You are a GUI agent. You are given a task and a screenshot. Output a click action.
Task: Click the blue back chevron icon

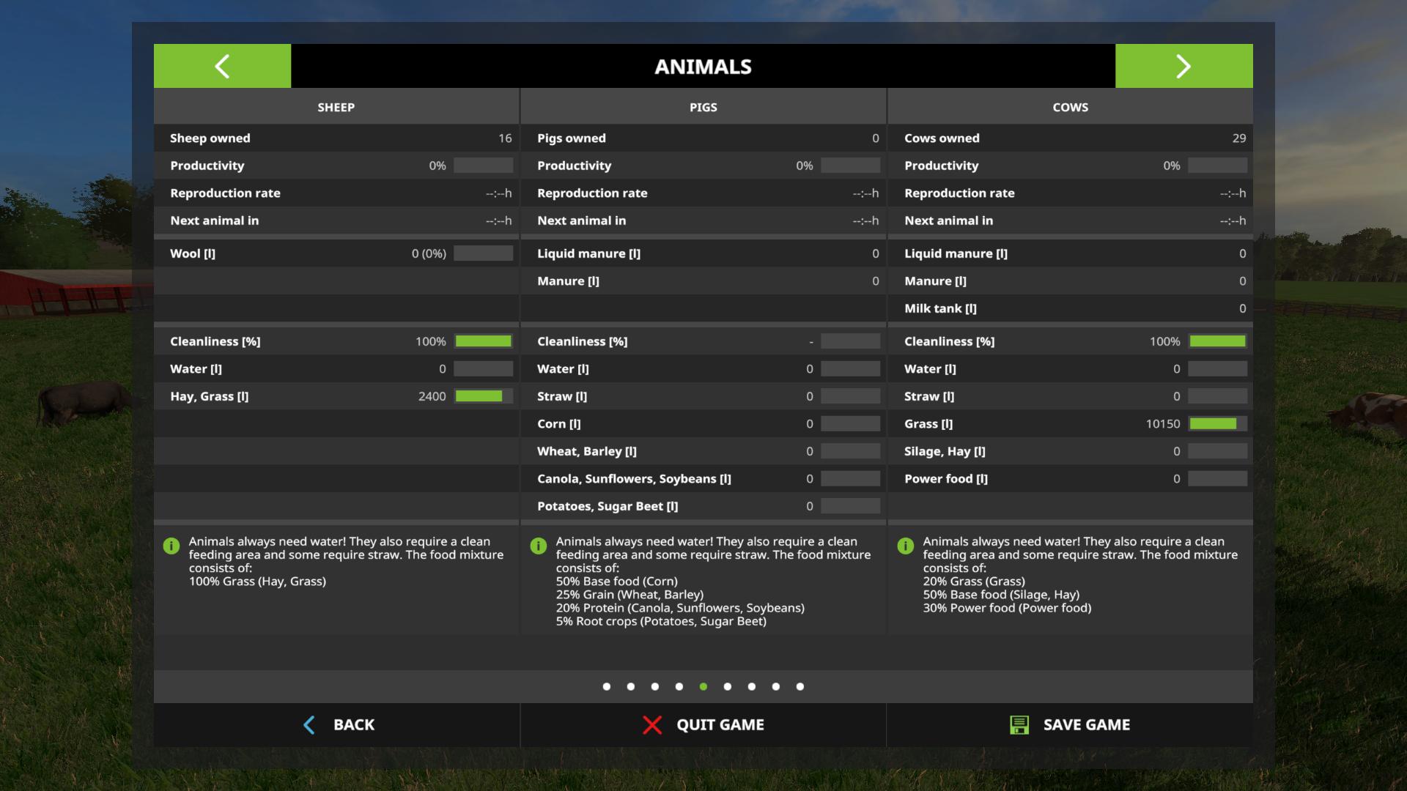309,725
